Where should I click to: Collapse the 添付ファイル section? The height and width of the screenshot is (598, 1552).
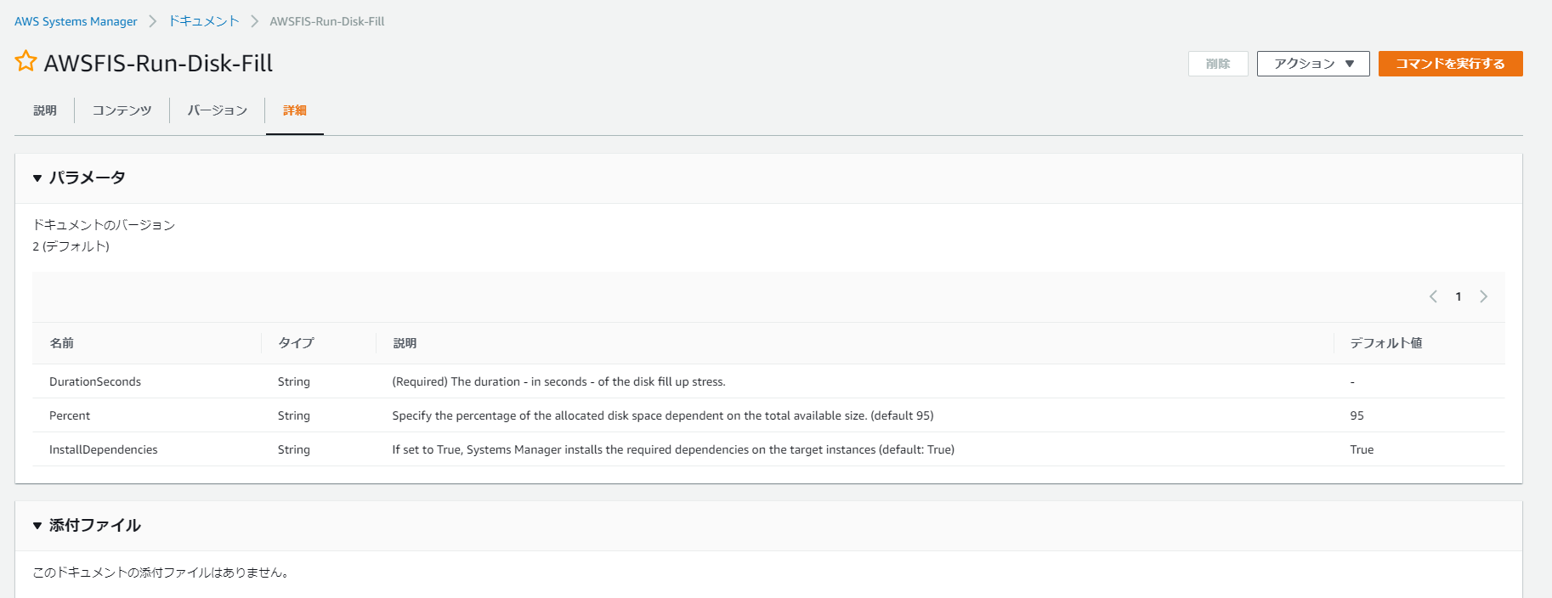click(x=37, y=526)
